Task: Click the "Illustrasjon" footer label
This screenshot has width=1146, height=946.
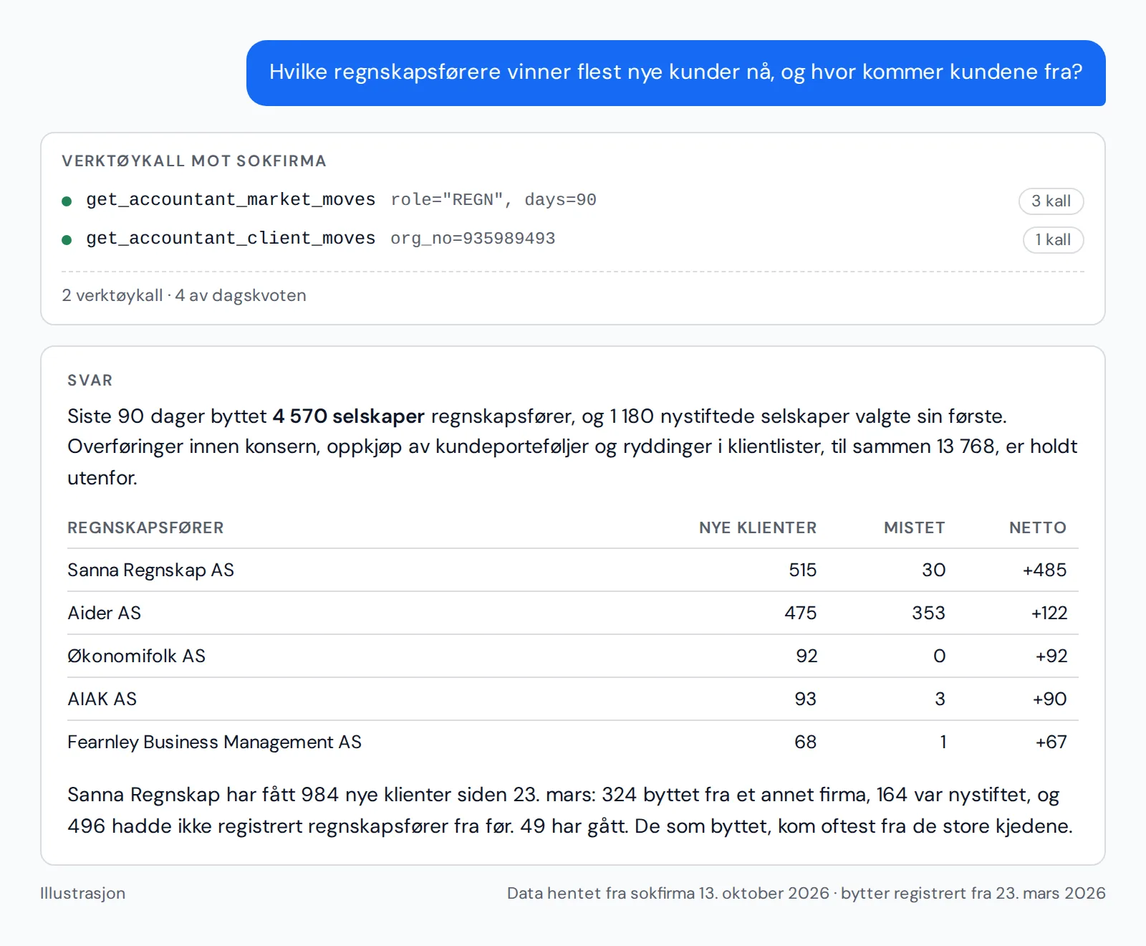Action: [x=83, y=894]
